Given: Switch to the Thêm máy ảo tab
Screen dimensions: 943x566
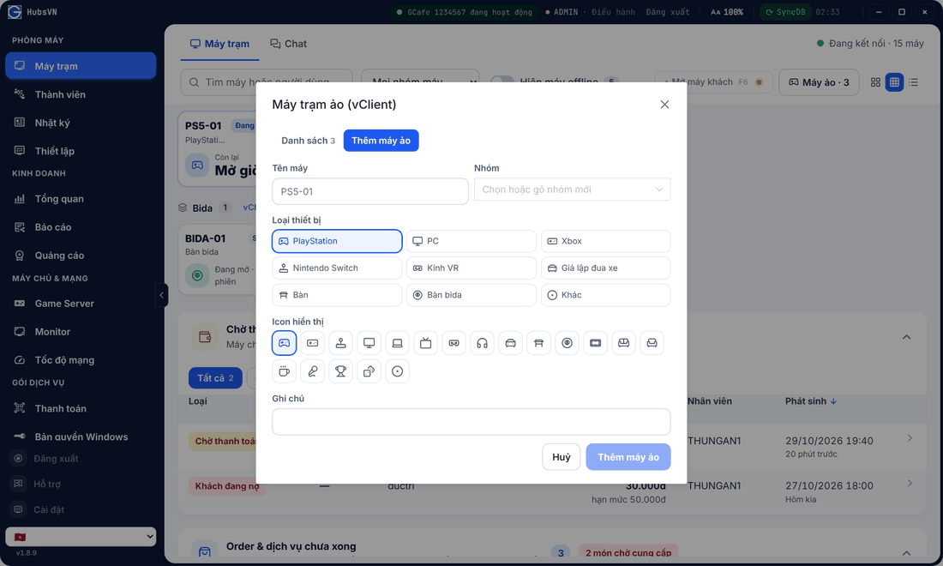Looking at the screenshot, I should (x=381, y=141).
